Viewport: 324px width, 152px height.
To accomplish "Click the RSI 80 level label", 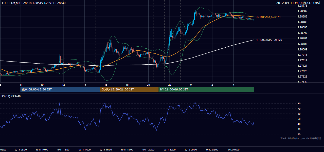I will 299,104.
